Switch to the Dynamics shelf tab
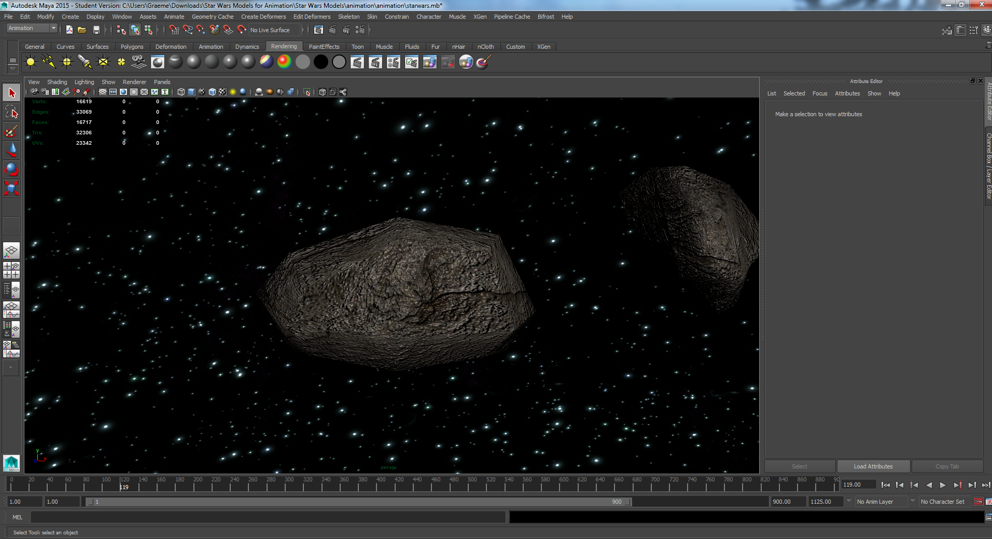The height and width of the screenshot is (539, 992). coord(247,47)
